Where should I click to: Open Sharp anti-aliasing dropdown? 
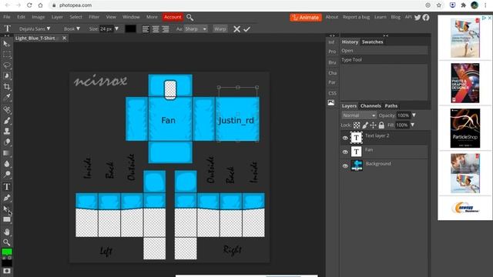coord(196,29)
